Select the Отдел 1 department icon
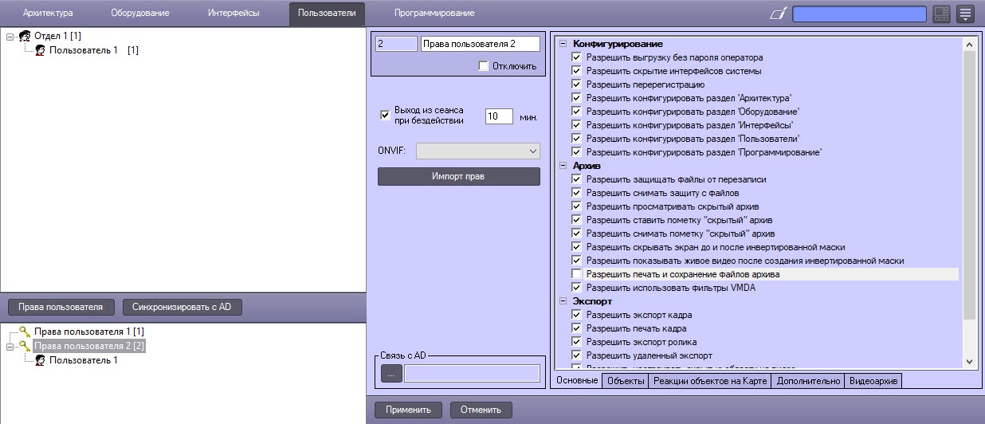This screenshot has height=424, width=985. (25, 36)
